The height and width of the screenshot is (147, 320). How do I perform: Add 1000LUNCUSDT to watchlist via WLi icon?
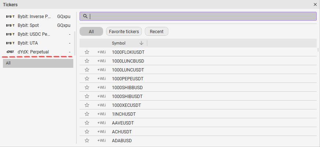click(x=102, y=70)
